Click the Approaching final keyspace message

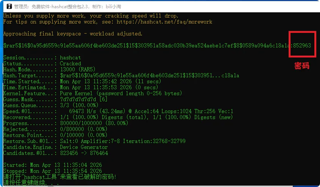73,34
